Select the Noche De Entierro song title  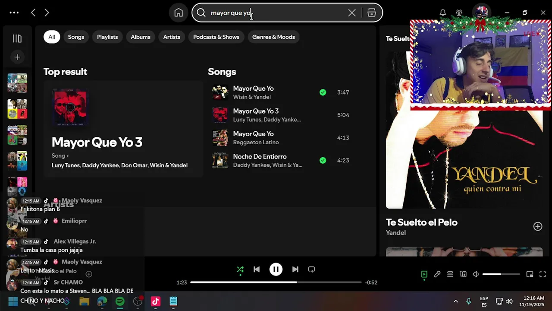pos(260,156)
